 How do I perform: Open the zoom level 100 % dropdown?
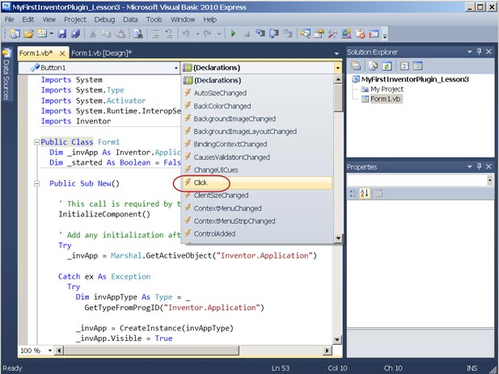(x=50, y=351)
